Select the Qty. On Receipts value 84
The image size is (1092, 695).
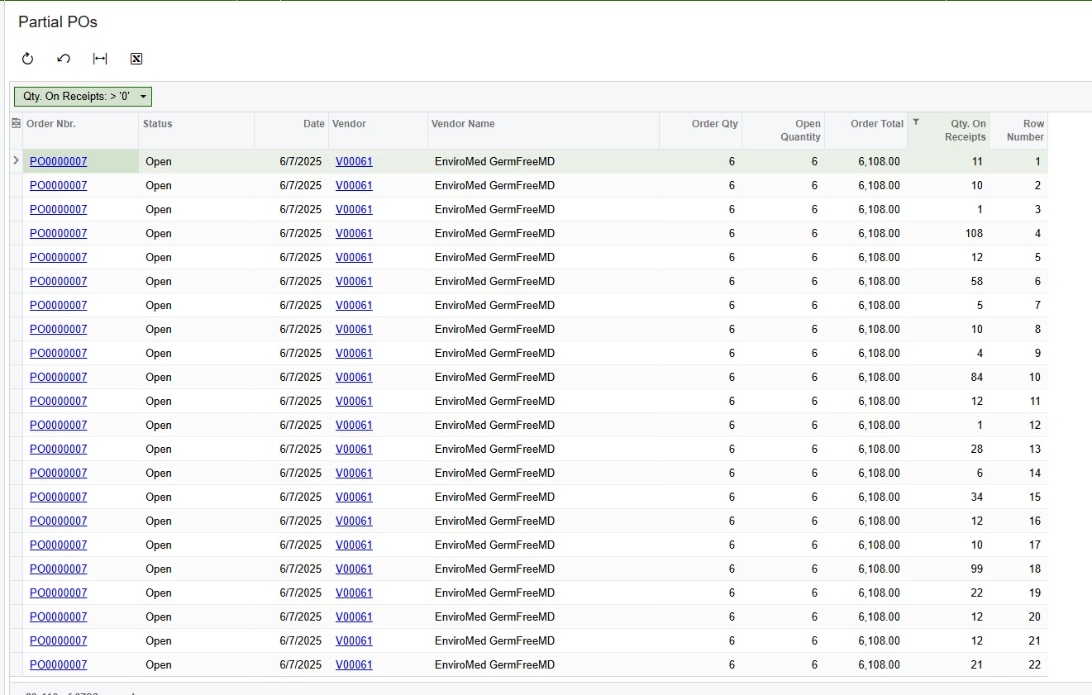tap(976, 377)
